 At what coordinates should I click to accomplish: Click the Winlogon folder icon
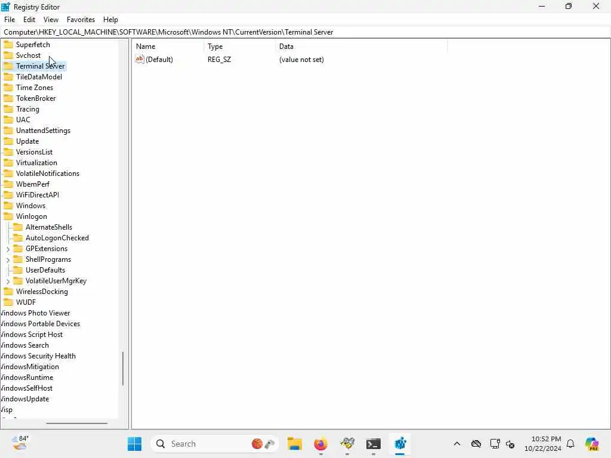pyautogui.click(x=8, y=216)
